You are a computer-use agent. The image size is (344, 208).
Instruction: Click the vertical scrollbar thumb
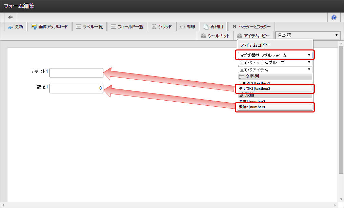point(341,110)
